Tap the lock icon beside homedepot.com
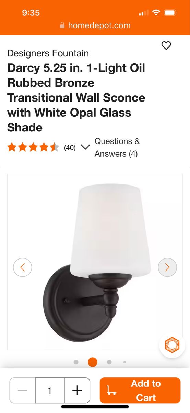Screen dimensions: 190x413 point(62,25)
